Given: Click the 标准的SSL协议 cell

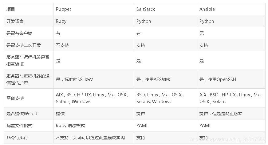Looking at the screenshot, I should [x=93, y=79].
